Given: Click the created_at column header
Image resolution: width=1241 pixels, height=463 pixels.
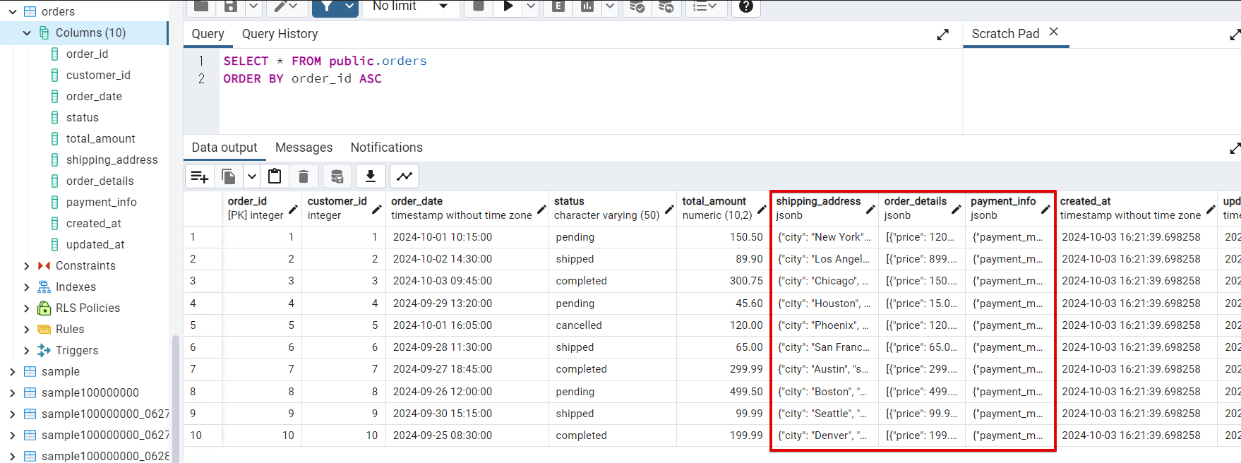Looking at the screenshot, I should [1136, 208].
